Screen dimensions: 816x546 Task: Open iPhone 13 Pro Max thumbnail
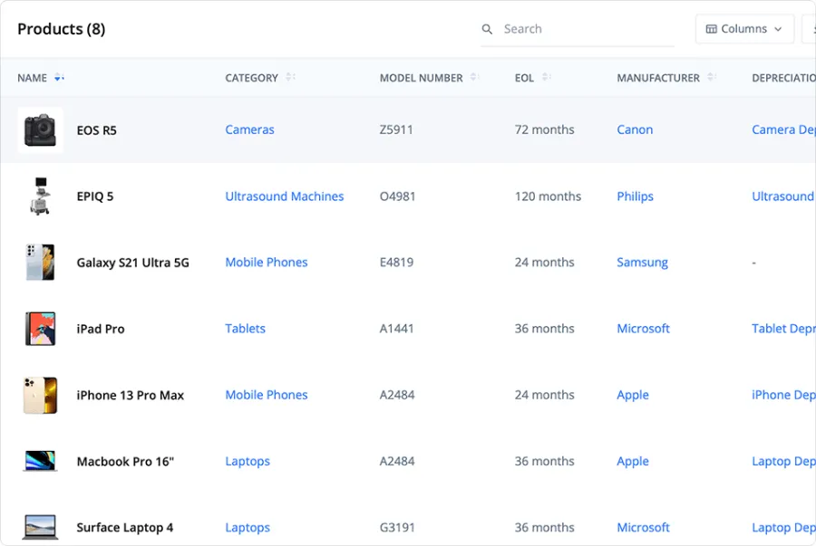(40, 395)
